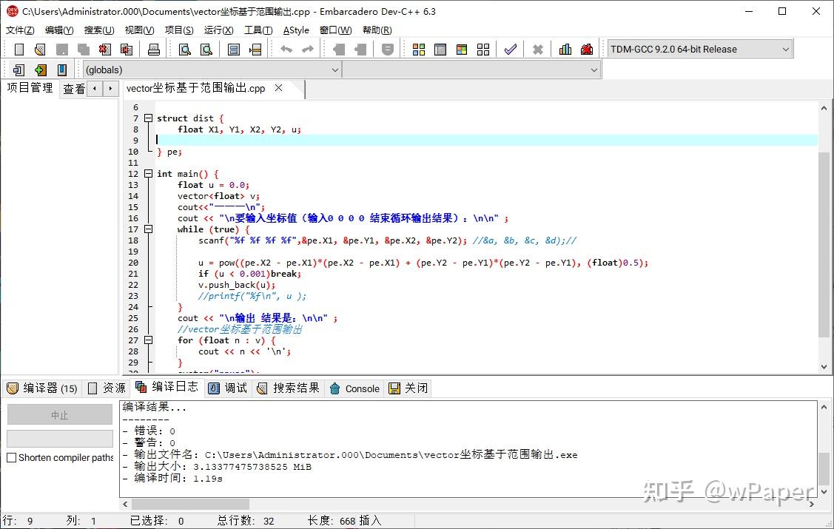Open profiling analysis with the bar chart icon
This screenshot has width=834, height=529.
pos(564,48)
